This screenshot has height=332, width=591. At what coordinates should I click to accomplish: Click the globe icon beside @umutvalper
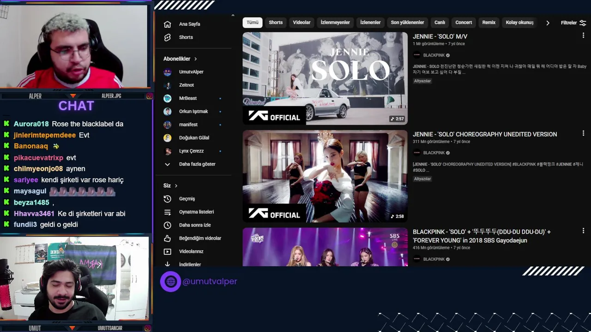171,281
